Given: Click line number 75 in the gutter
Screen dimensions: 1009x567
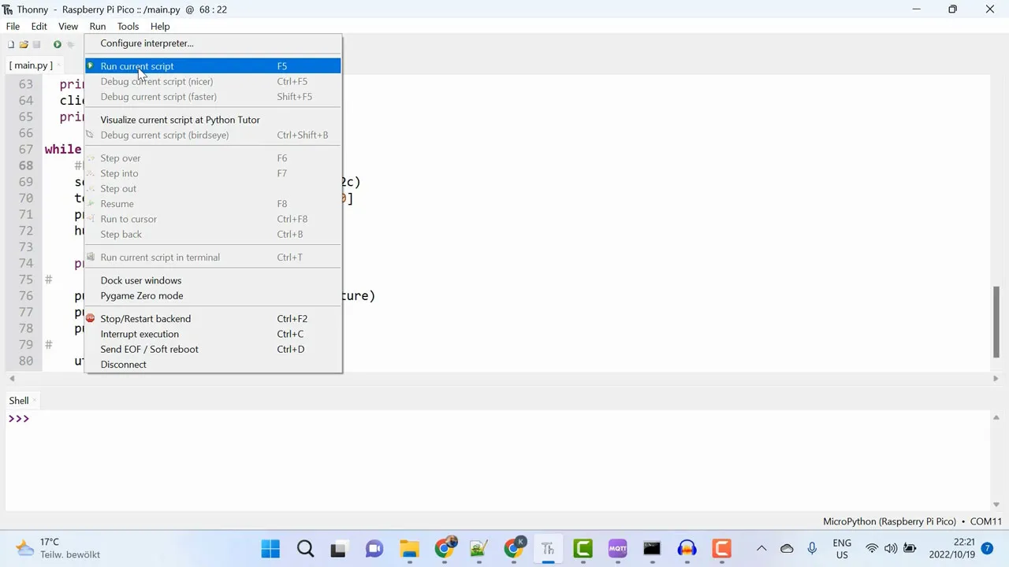Looking at the screenshot, I should [x=26, y=280].
